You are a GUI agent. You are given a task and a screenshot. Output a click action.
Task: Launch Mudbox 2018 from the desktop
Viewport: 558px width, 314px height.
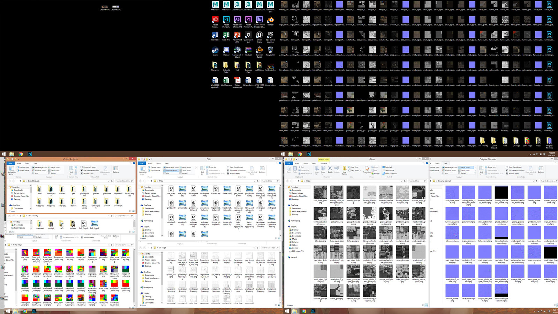tap(259, 6)
